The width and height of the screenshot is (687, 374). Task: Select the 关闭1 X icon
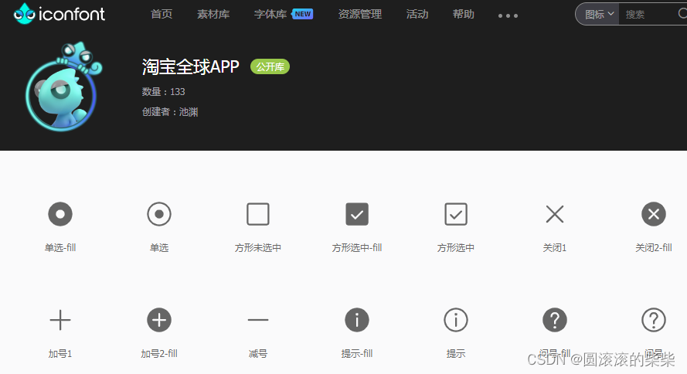[555, 214]
